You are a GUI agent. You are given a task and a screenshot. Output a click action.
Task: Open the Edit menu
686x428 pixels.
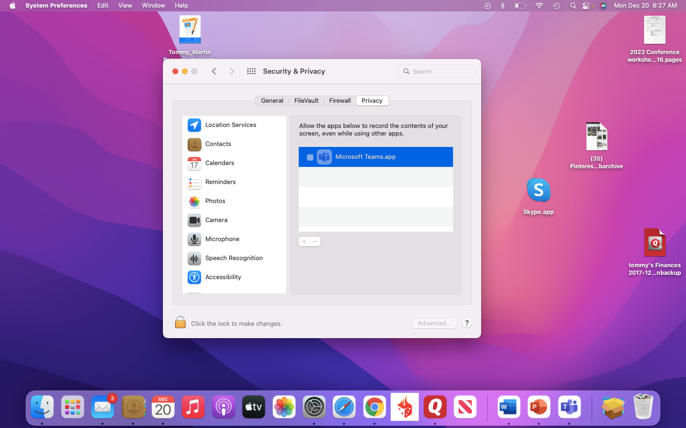point(103,6)
